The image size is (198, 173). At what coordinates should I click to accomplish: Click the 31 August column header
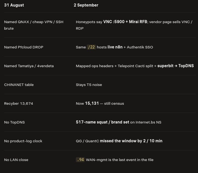click(14, 5)
